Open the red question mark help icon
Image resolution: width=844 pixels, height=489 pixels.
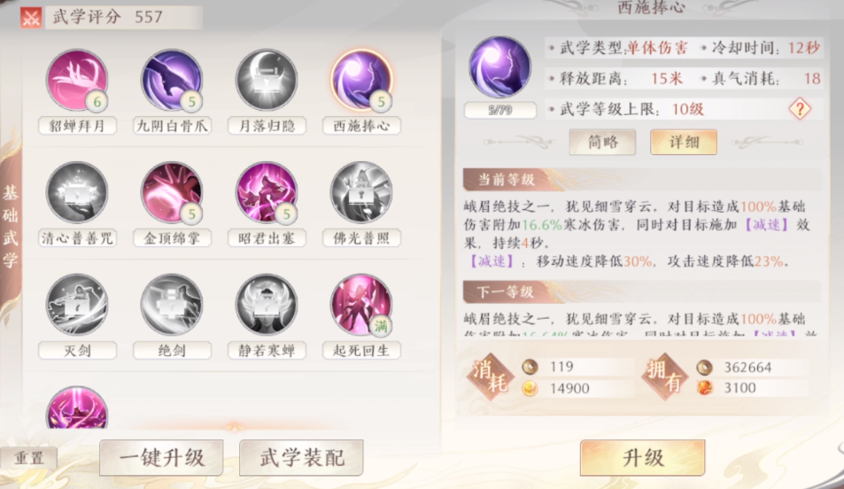click(800, 109)
